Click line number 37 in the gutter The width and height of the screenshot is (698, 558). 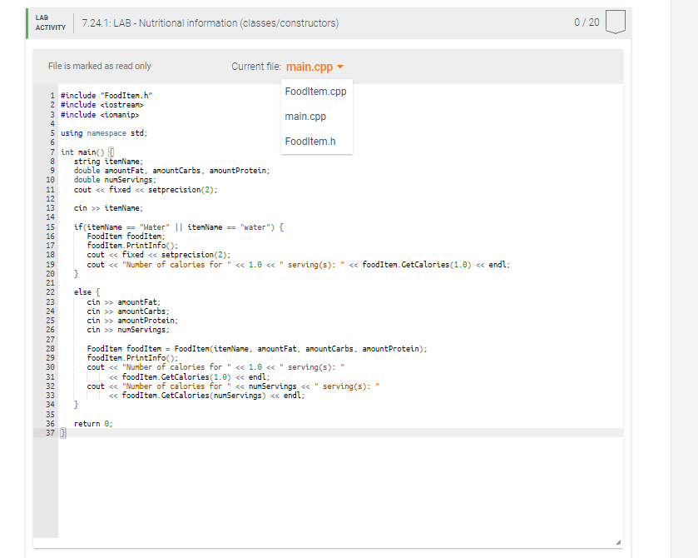[x=50, y=433]
